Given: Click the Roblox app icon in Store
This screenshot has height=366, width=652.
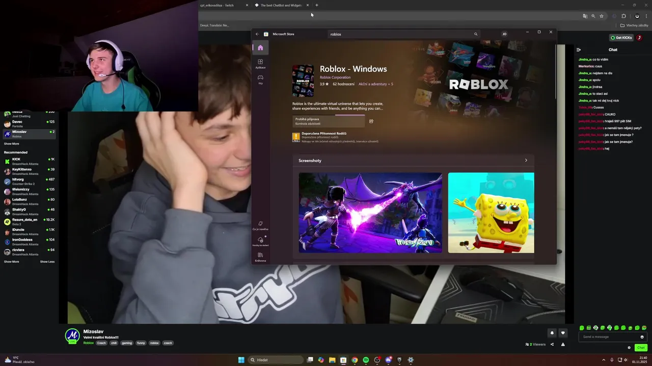Looking at the screenshot, I should [303, 81].
